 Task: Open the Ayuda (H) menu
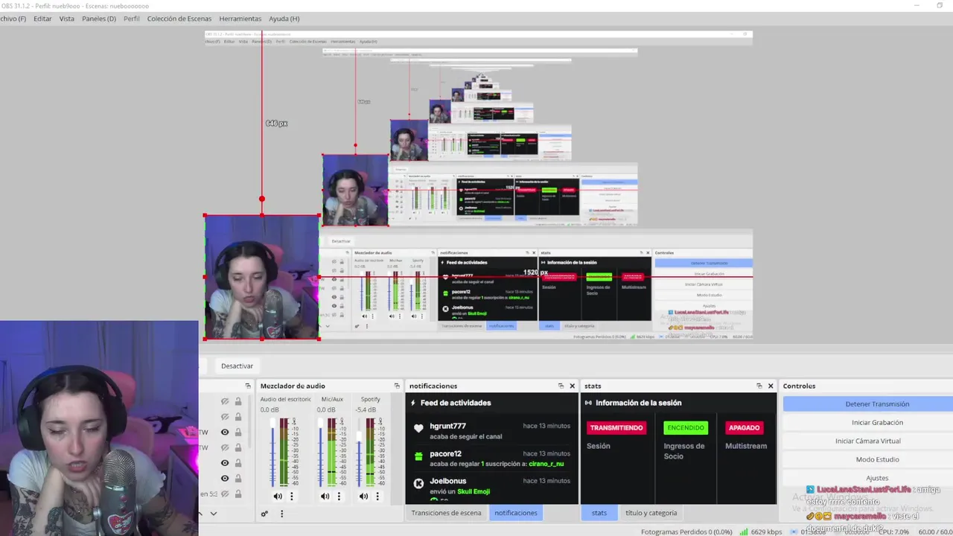pos(284,19)
